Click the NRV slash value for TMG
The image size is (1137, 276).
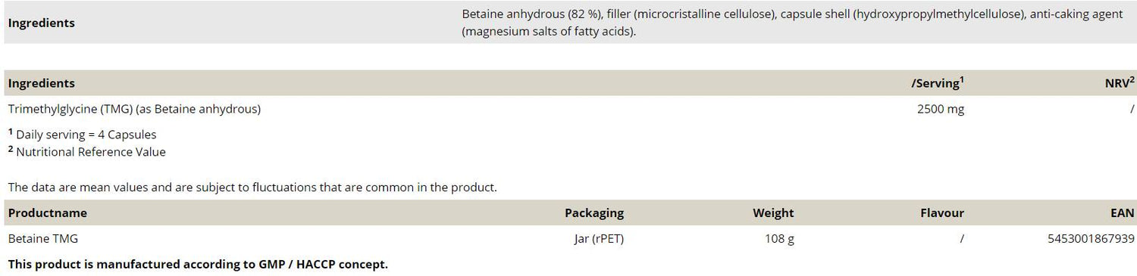coord(1132,109)
